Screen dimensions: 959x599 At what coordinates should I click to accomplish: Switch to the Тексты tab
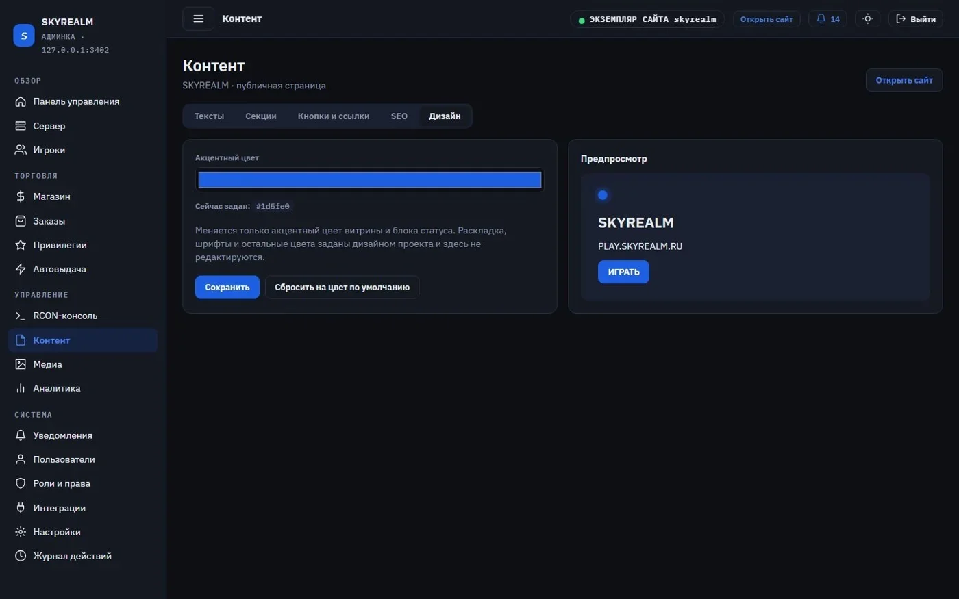click(209, 116)
